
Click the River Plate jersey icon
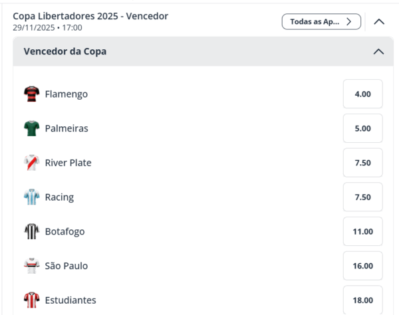tap(31, 162)
